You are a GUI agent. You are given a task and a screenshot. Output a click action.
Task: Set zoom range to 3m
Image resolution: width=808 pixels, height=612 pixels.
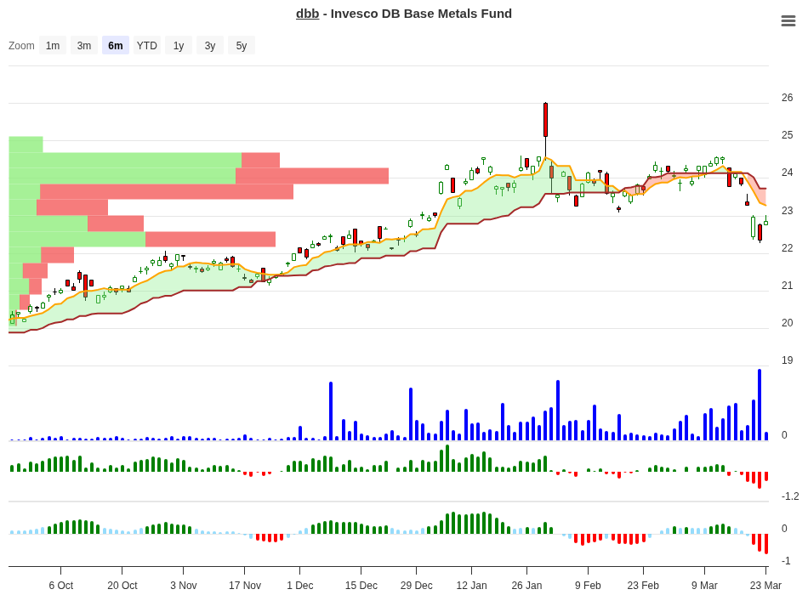pos(84,45)
